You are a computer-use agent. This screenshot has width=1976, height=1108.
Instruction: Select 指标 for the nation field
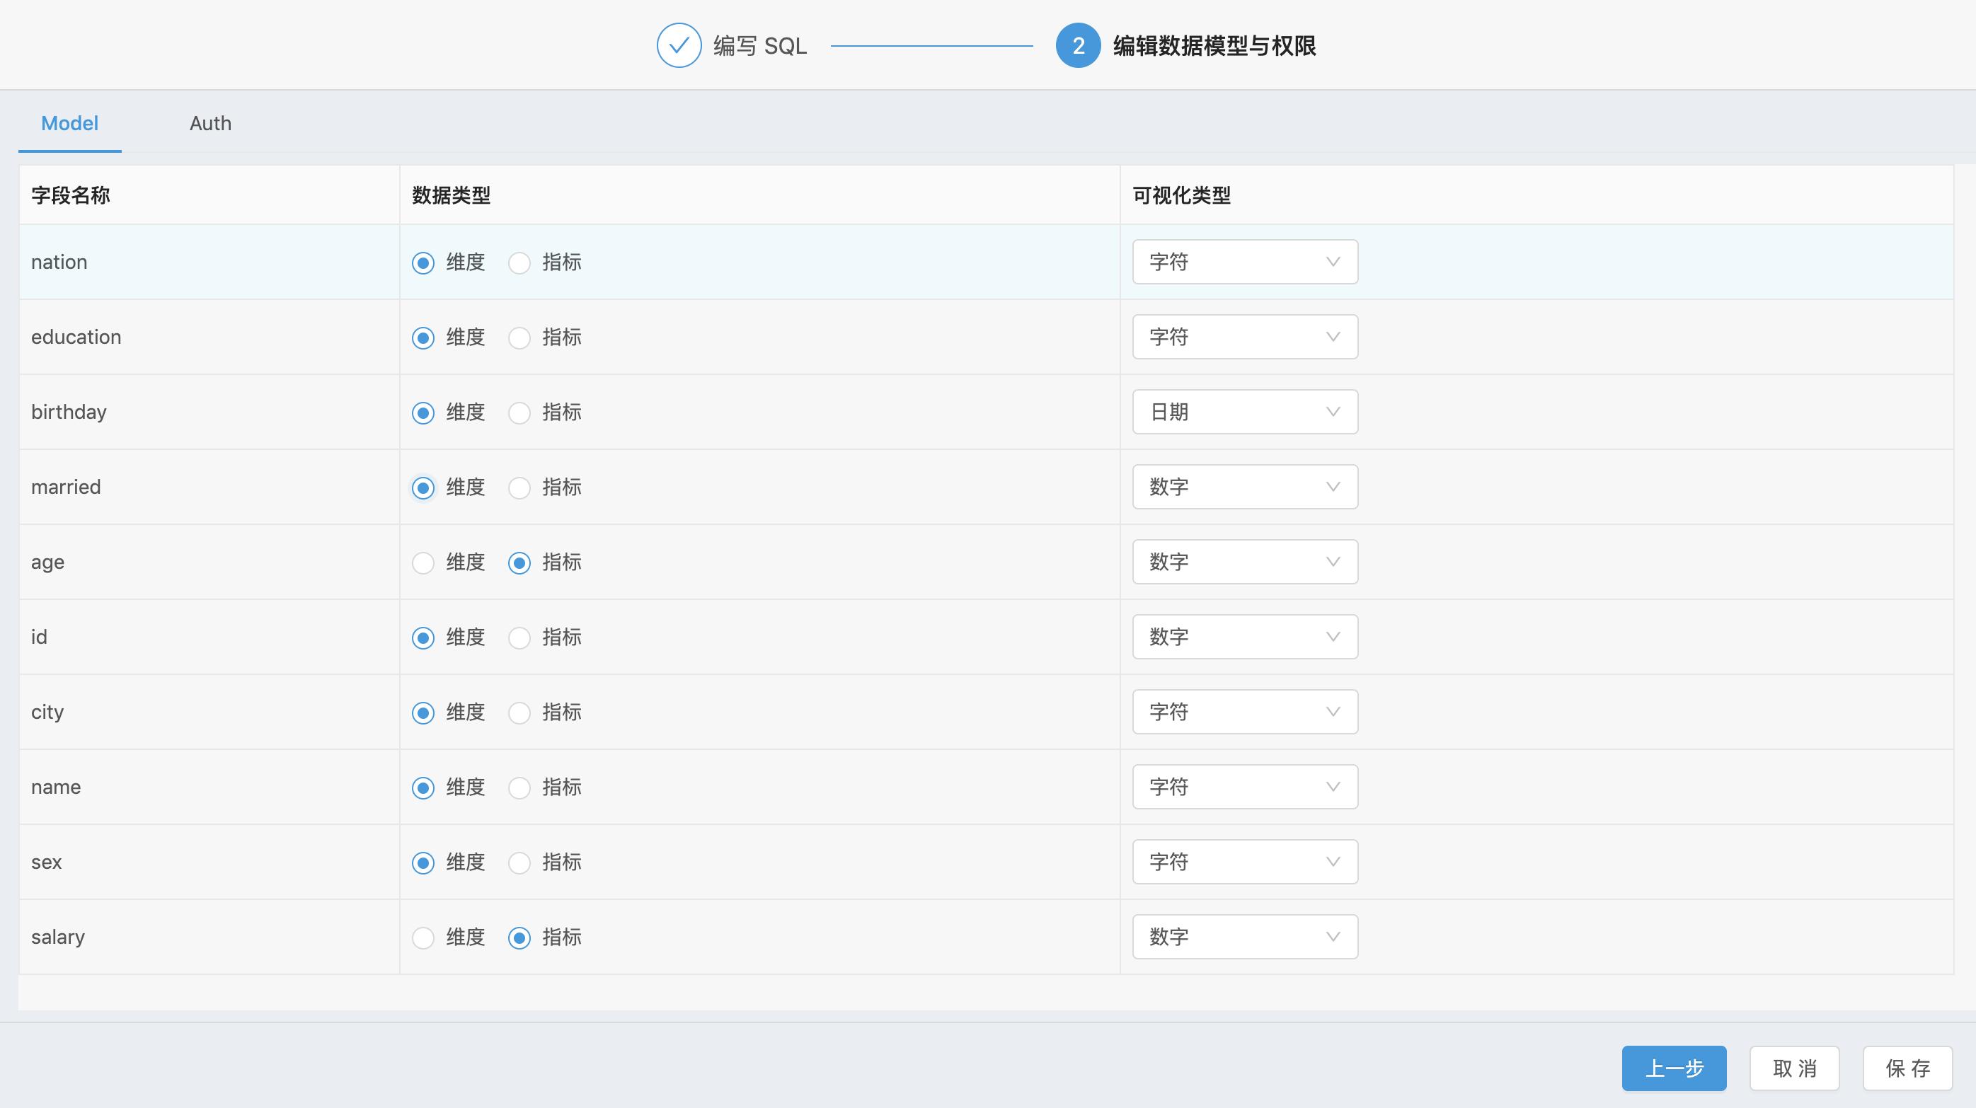(x=519, y=262)
